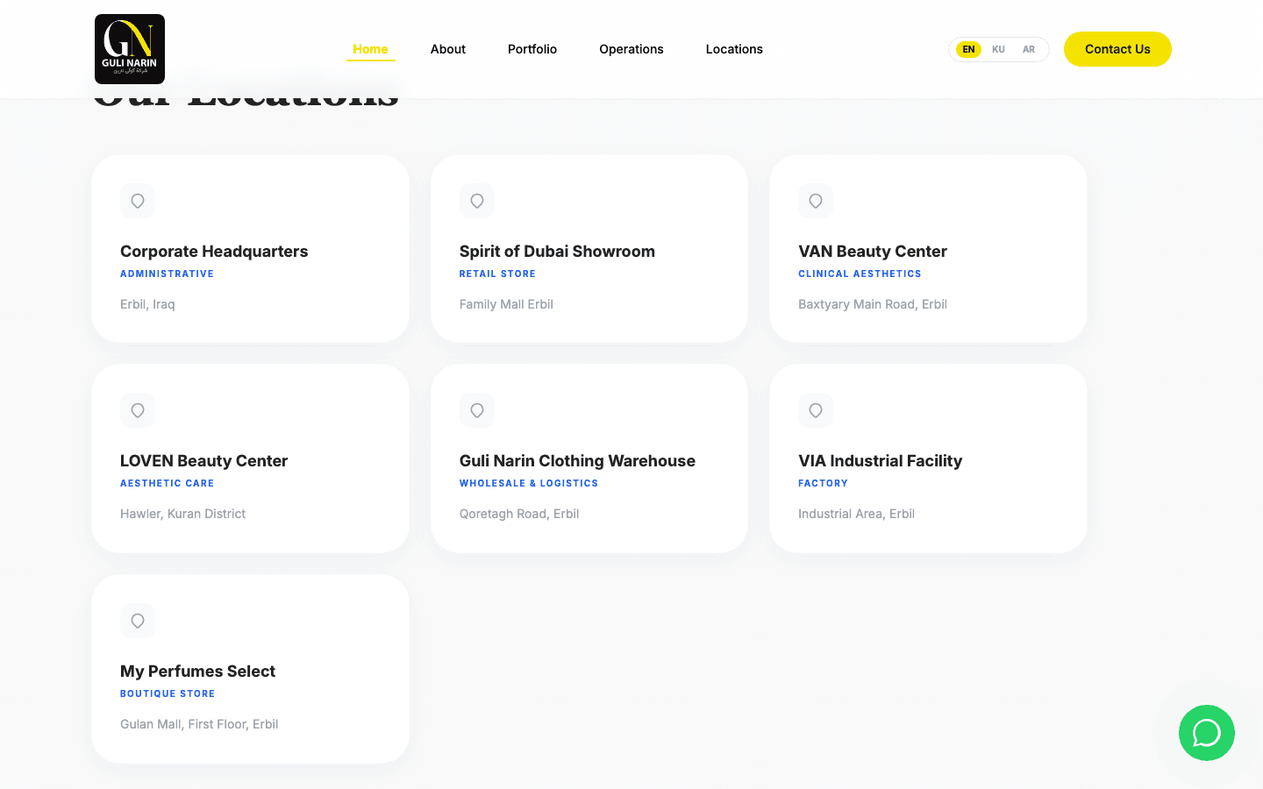Click the pin icon on VAN Beauty Center card
The image size is (1263, 789).
[816, 201]
